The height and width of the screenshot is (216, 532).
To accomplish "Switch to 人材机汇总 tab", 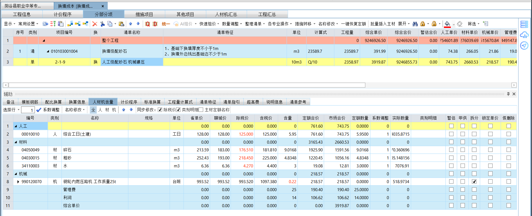I will 226,14.
